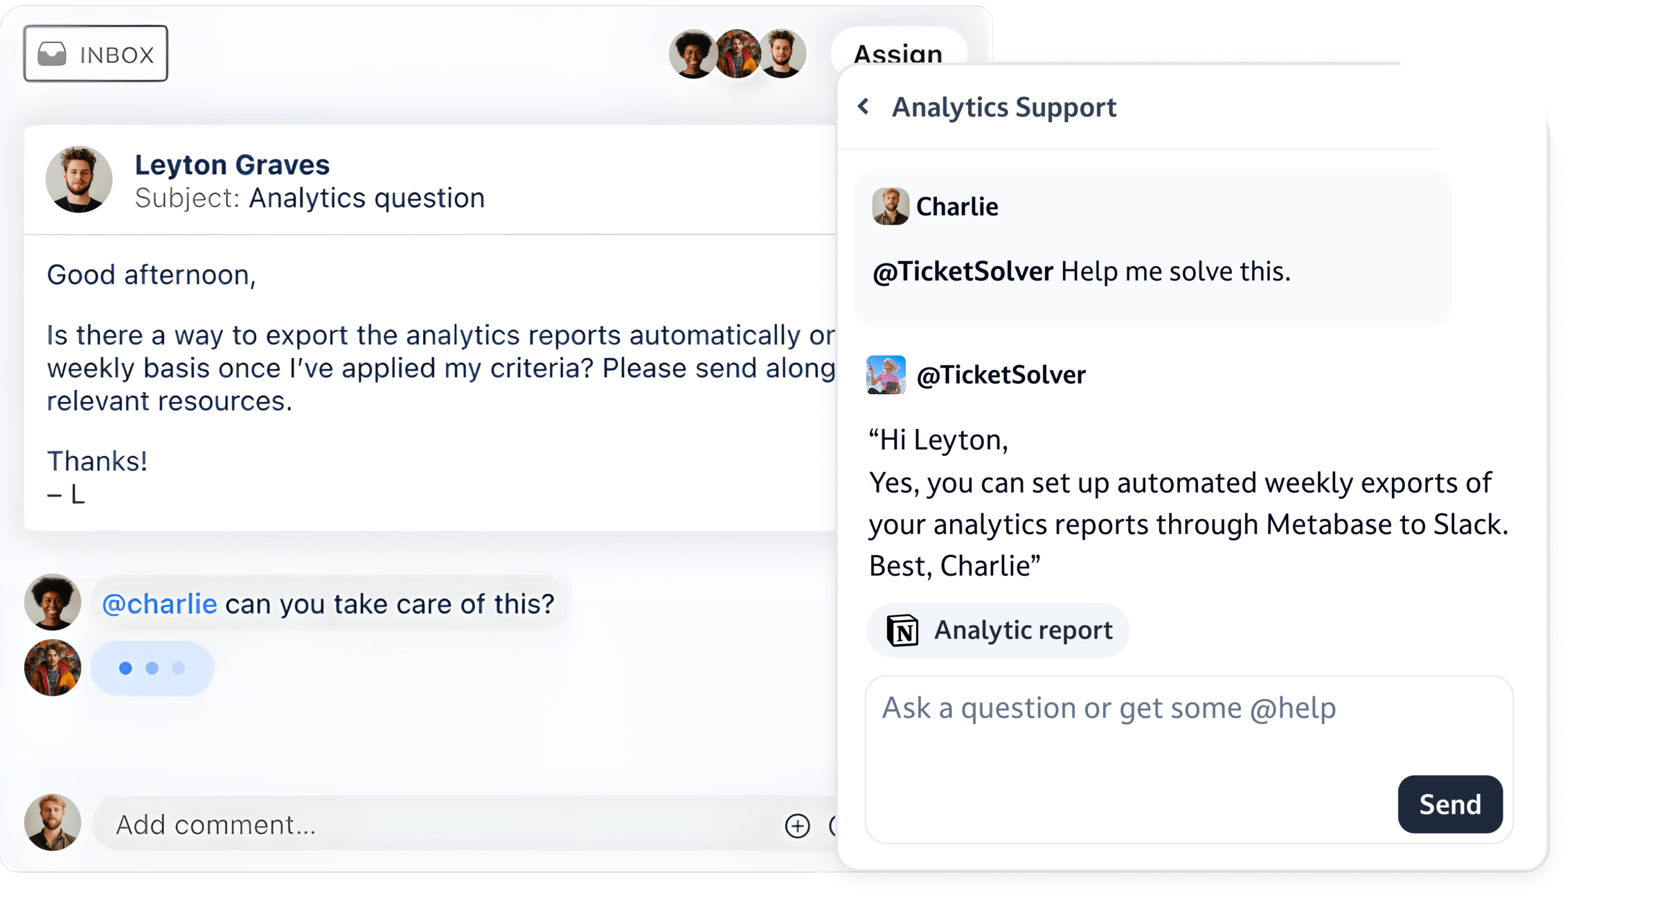Select the third assignee avatar in header
Screen dimensions: 1662x898
tap(782, 54)
